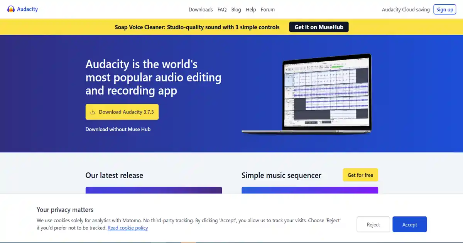The width and height of the screenshot is (463, 243).
Task: Click Simple music sequencer heading
Action: click(x=281, y=175)
